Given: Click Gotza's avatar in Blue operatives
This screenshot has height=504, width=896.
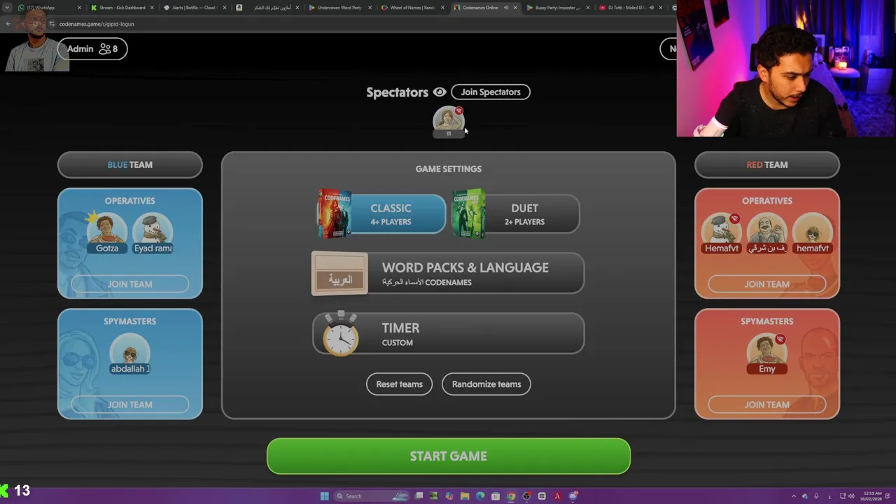Looking at the screenshot, I should [x=107, y=231].
